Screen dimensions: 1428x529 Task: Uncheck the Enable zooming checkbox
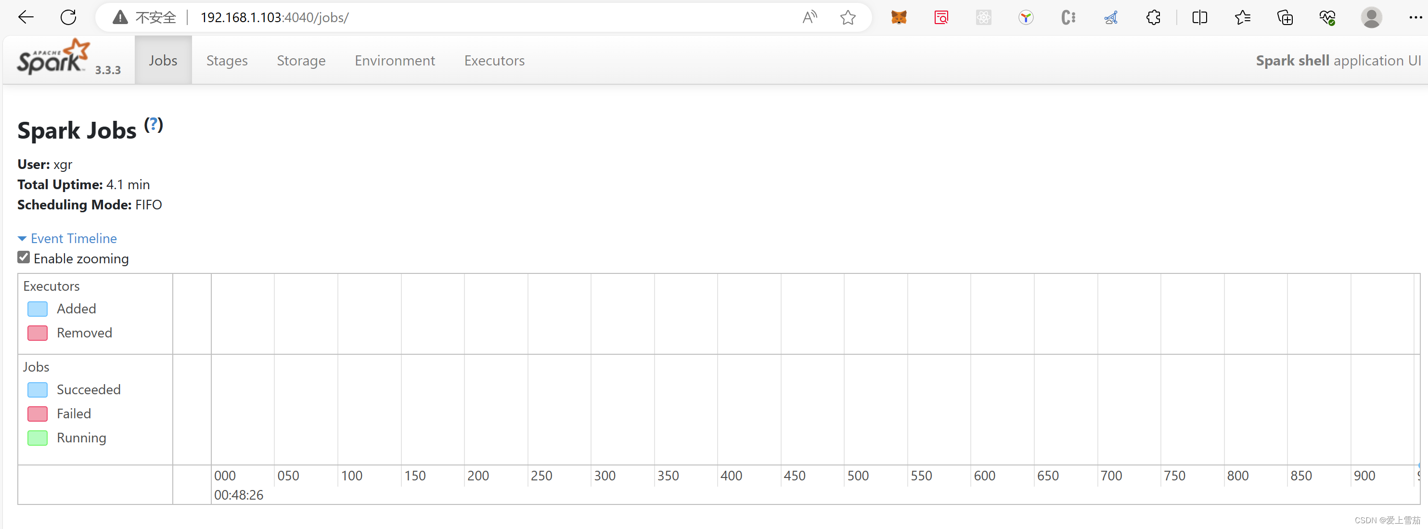(24, 258)
